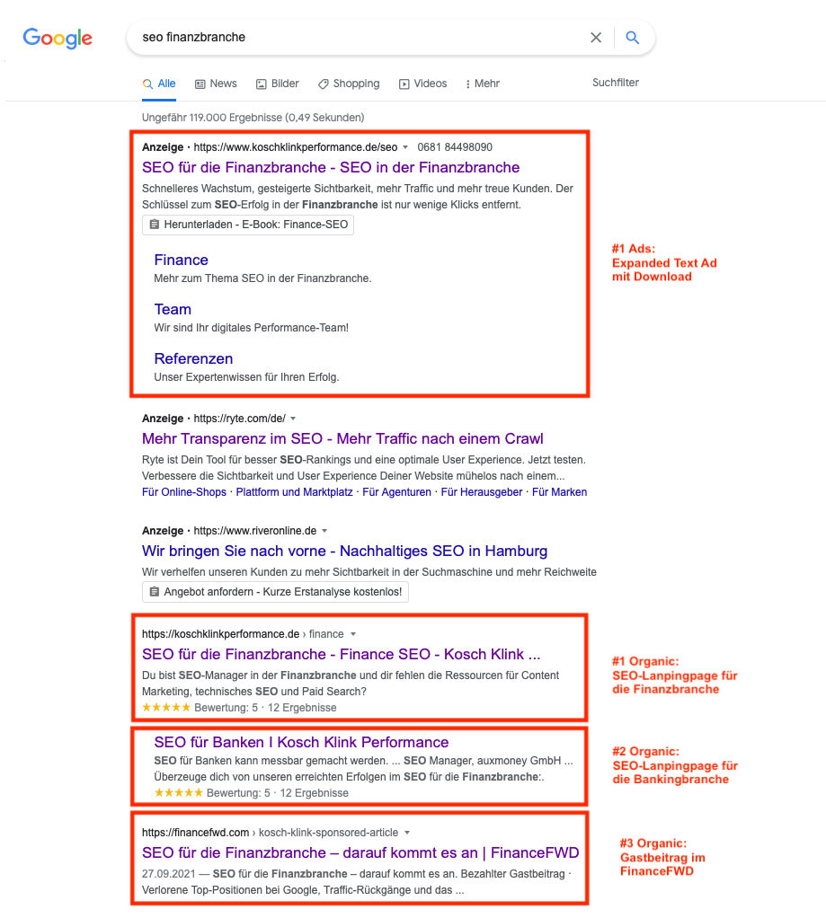Click Für Agenturen sitelink
Viewport: 826px width, 918px height.
[396, 492]
